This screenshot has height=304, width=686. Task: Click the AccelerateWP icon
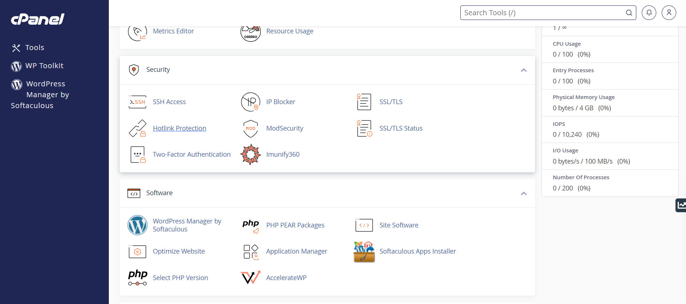[x=251, y=278]
